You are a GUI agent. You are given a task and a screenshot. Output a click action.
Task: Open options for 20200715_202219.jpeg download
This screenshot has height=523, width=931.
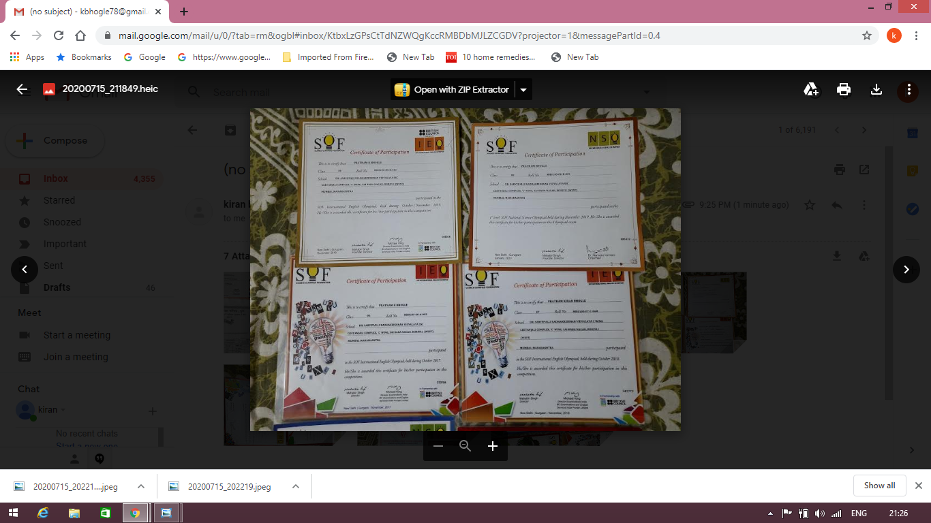pyautogui.click(x=296, y=486)
